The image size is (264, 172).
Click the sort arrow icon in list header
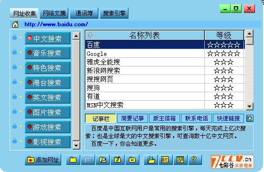91,35
